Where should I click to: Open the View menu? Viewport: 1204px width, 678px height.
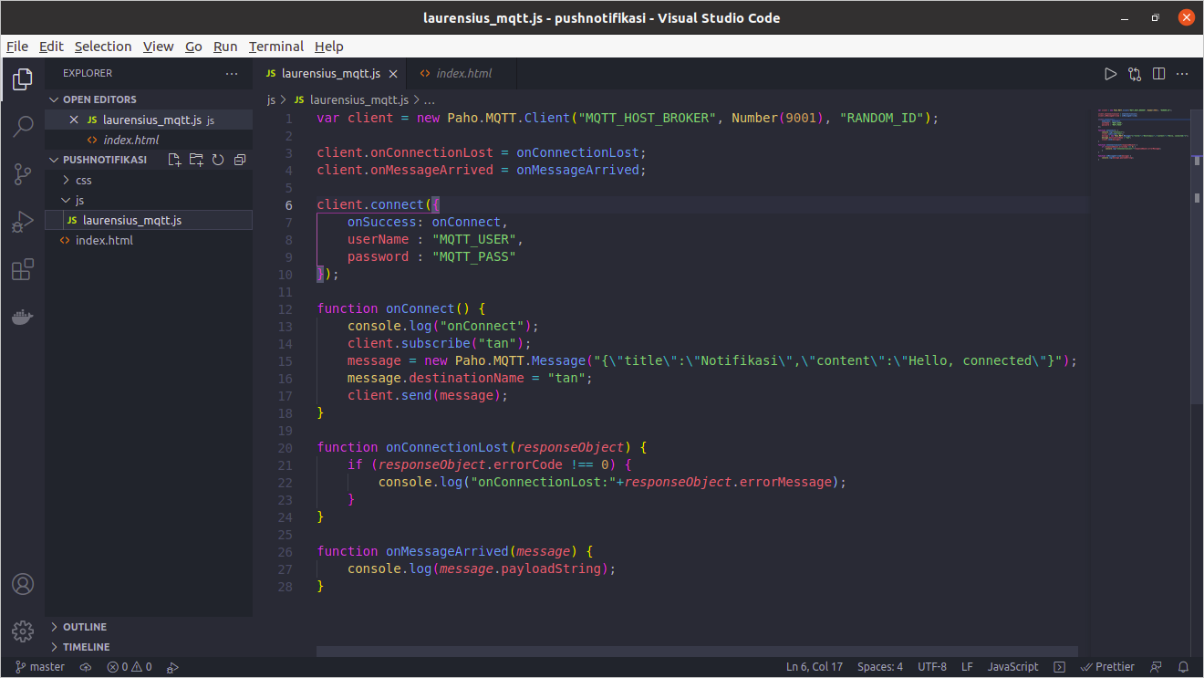pyautogui.click(x=158, y=47)
